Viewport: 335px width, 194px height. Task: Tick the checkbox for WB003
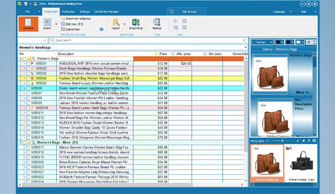(28, 73)
